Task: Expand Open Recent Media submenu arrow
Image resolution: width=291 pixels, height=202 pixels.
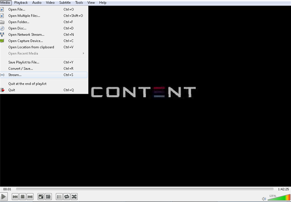Action: 84,53
